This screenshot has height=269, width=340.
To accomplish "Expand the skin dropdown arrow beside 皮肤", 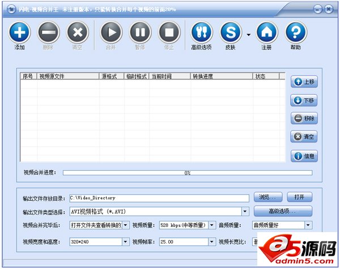I will 249,35.
